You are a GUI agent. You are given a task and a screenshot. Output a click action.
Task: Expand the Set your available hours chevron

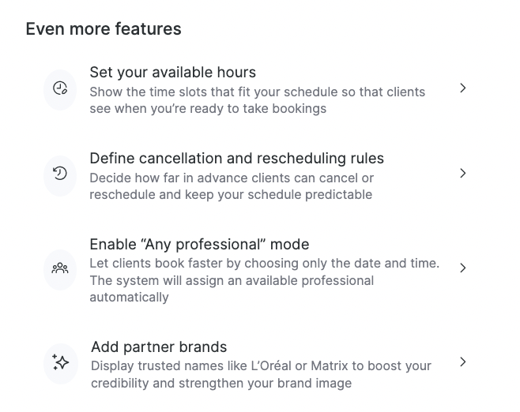[x=463, y=88]
